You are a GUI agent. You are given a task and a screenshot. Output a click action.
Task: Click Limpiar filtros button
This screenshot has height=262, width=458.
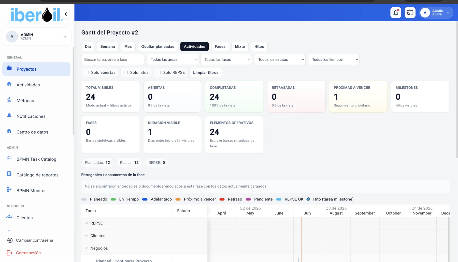coord(206,72)
